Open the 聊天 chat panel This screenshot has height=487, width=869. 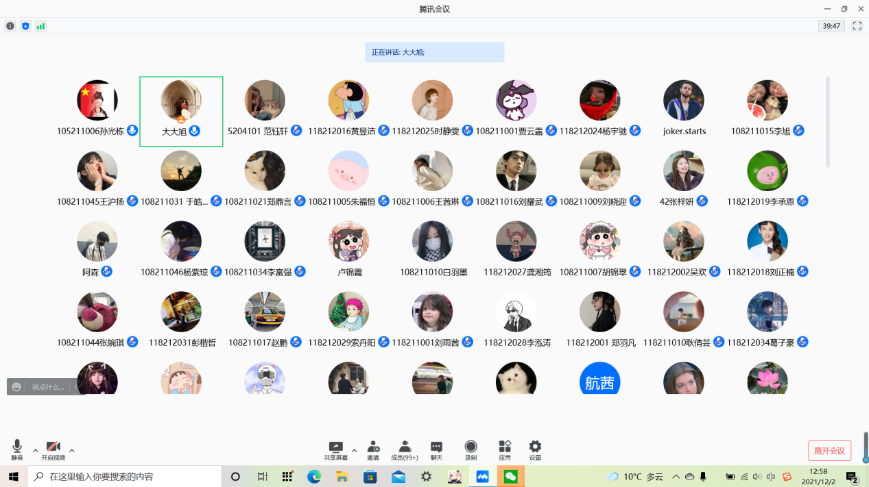coord(436,449)
